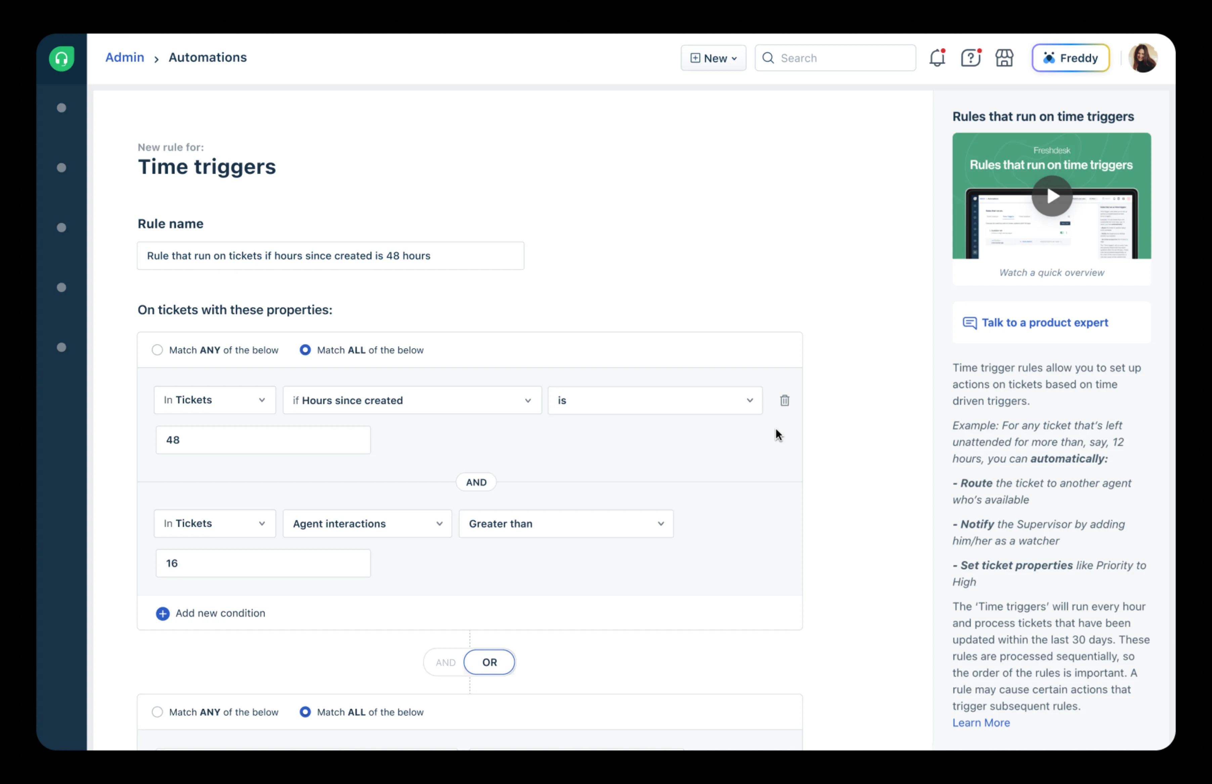Click the Watch a quick overview caption
Viewport: 1212px width, 784px height.
pos(1051,273)
